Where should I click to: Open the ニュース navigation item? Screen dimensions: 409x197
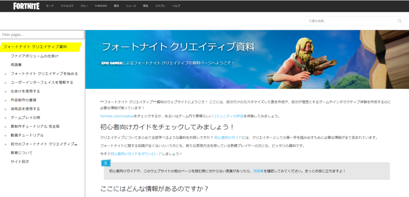coord(131,6)
